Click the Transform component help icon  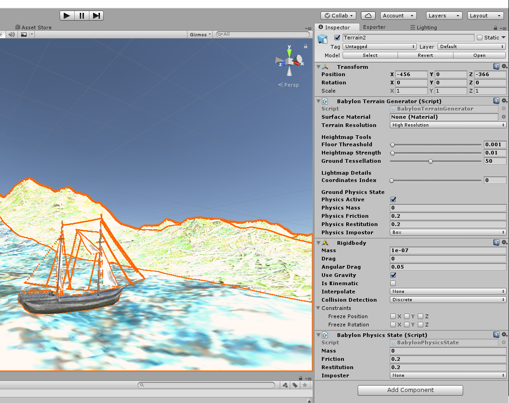tap(496, 66)
